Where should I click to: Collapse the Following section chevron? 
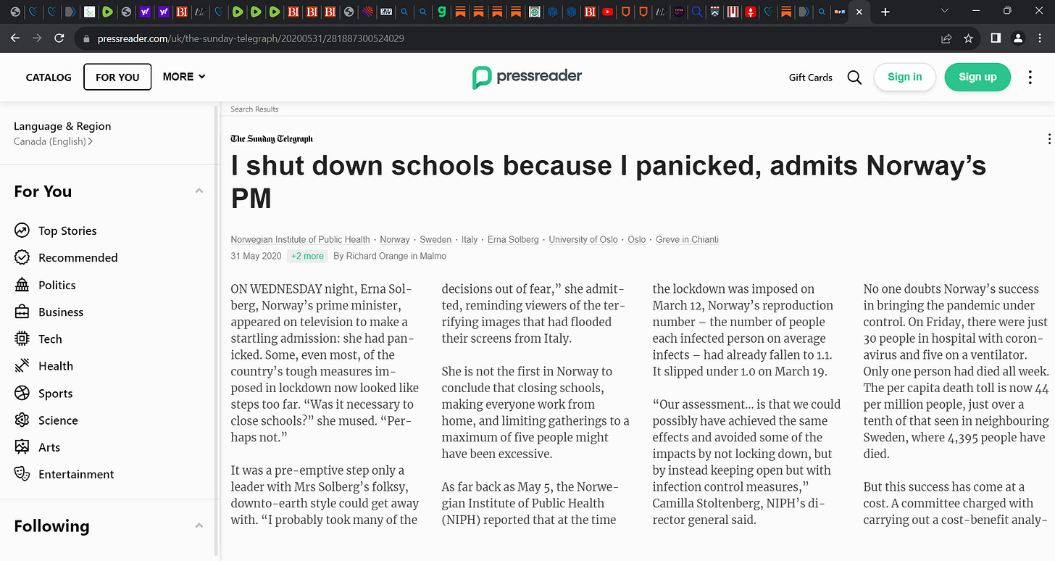pos(199,525)
